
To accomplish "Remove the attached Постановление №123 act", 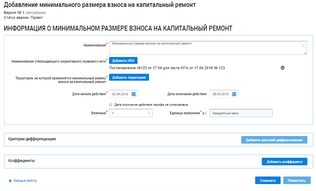I will coord(283,68).
